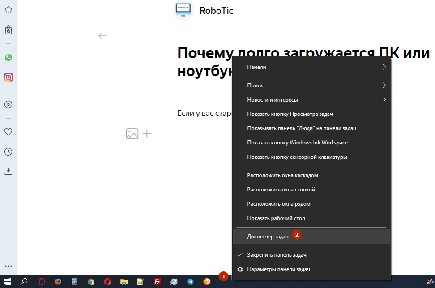This screenshot has height=288, width=435.
Task: Open collections via the sidebar heart icon
Action: (x=9, y=131)
